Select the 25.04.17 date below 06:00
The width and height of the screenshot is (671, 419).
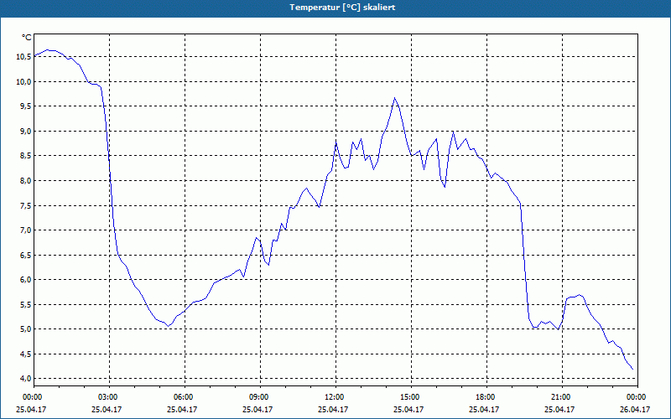pyautogui.click(x=182, y=409)
